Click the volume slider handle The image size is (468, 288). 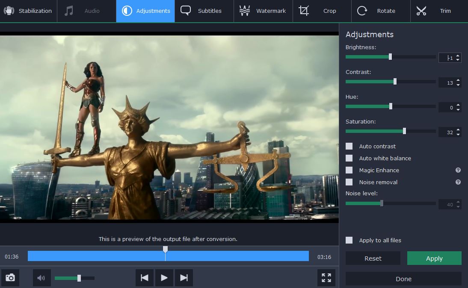coord(79,278)
